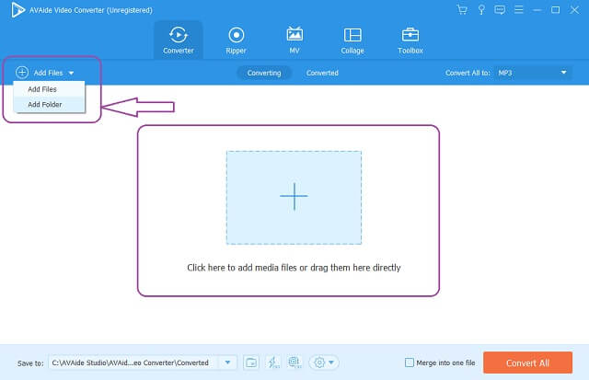Expand the Add Files dropdown arrow
The height and width of the screenshot is (380, 589).
point(71,73)
